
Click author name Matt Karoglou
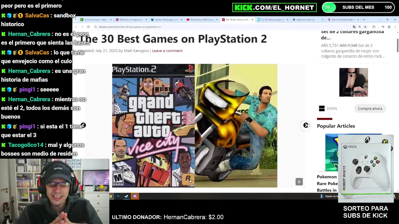coord(136,51)
